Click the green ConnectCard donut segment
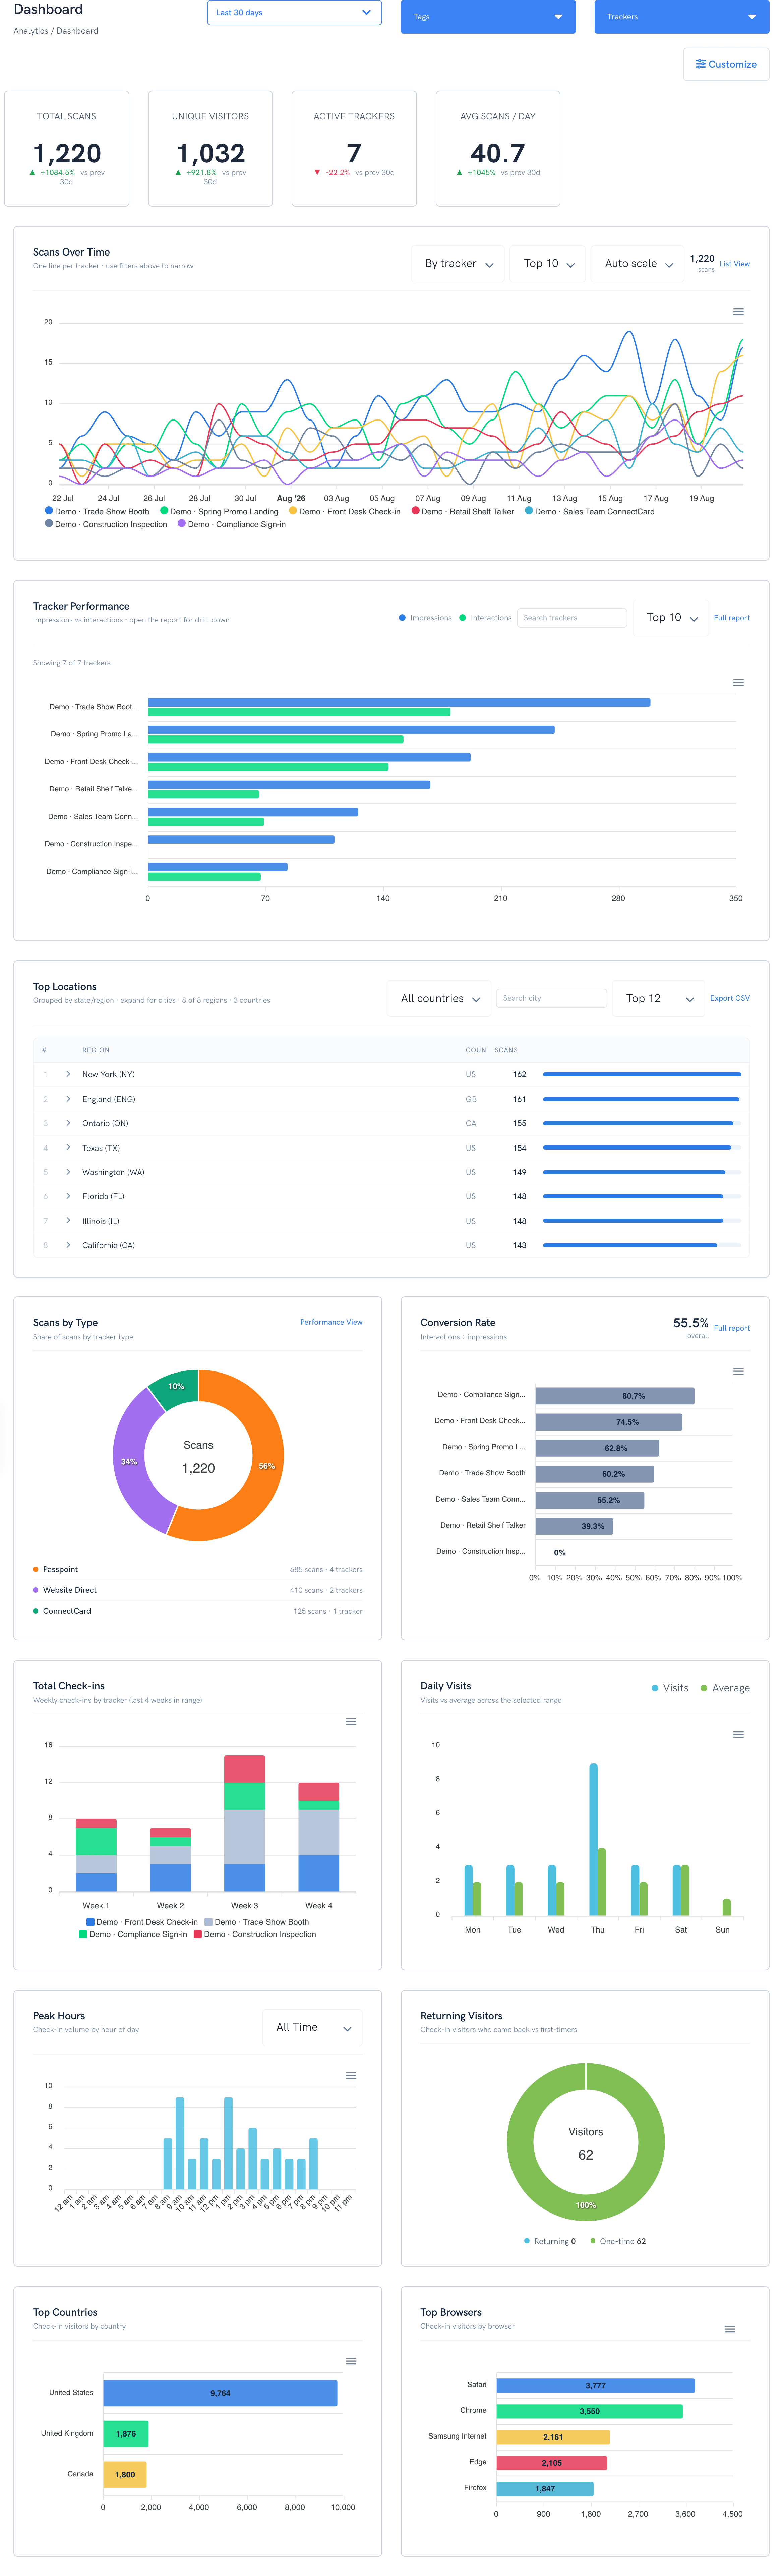 tap(176, 1387)
